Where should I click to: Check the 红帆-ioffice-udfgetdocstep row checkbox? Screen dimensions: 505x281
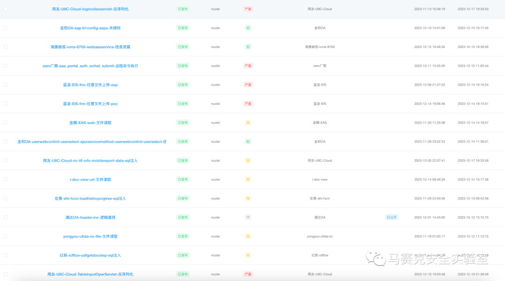(6, 255)
